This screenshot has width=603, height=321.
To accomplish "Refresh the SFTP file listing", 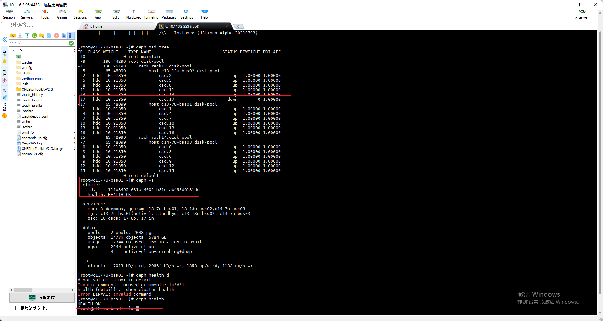I will [x=35, y=35].
